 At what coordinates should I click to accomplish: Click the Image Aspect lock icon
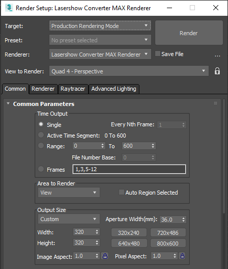[x=105, y=256]
